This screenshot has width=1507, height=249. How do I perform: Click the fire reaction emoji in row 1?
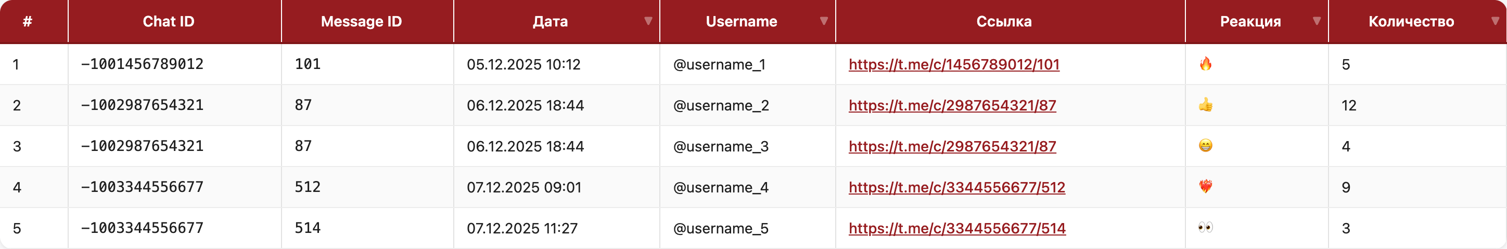[1205, 64]
